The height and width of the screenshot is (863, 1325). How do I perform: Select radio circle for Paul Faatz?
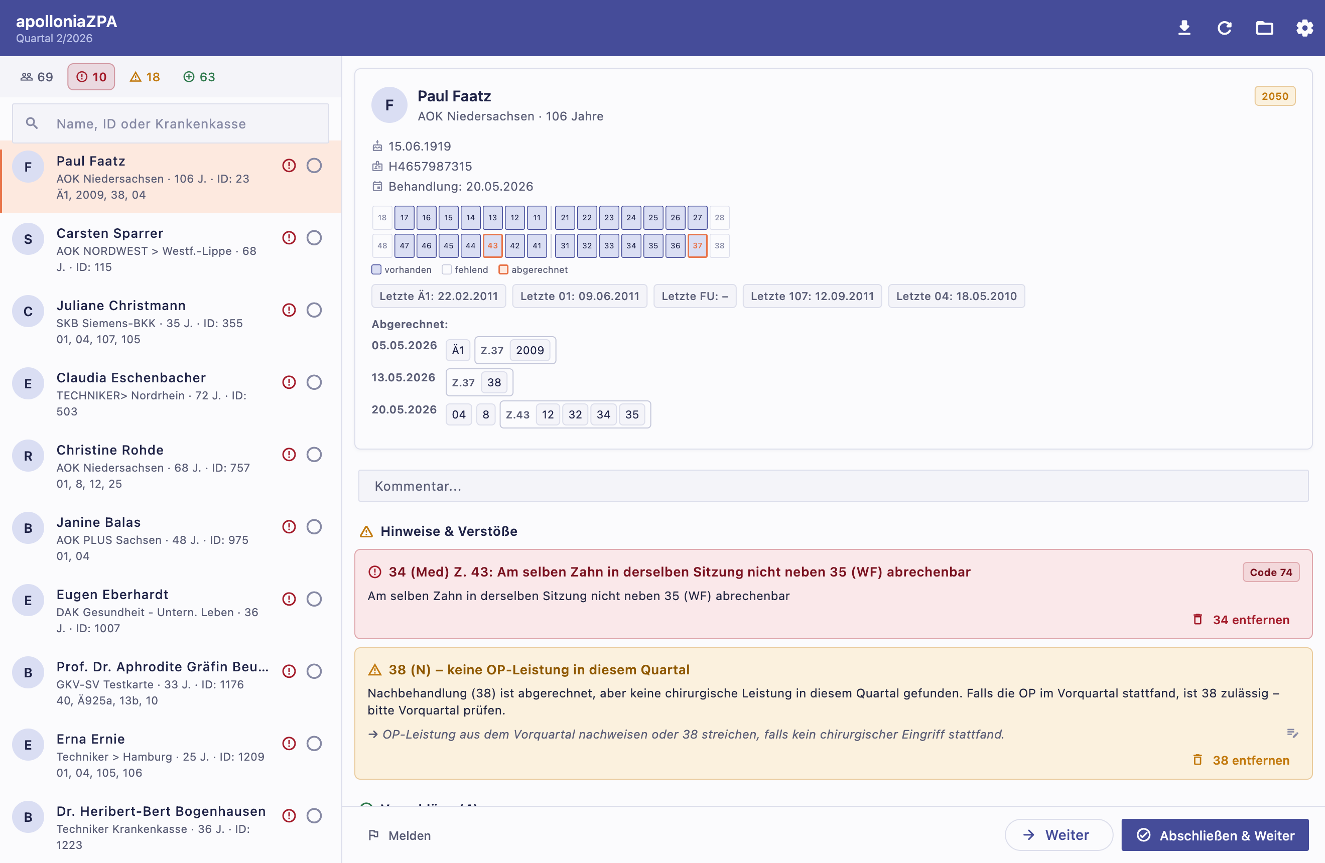click(314, 165)
